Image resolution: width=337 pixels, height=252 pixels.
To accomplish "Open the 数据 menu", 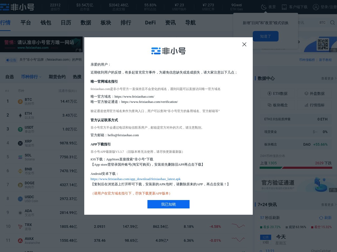I will click(86, 23).
